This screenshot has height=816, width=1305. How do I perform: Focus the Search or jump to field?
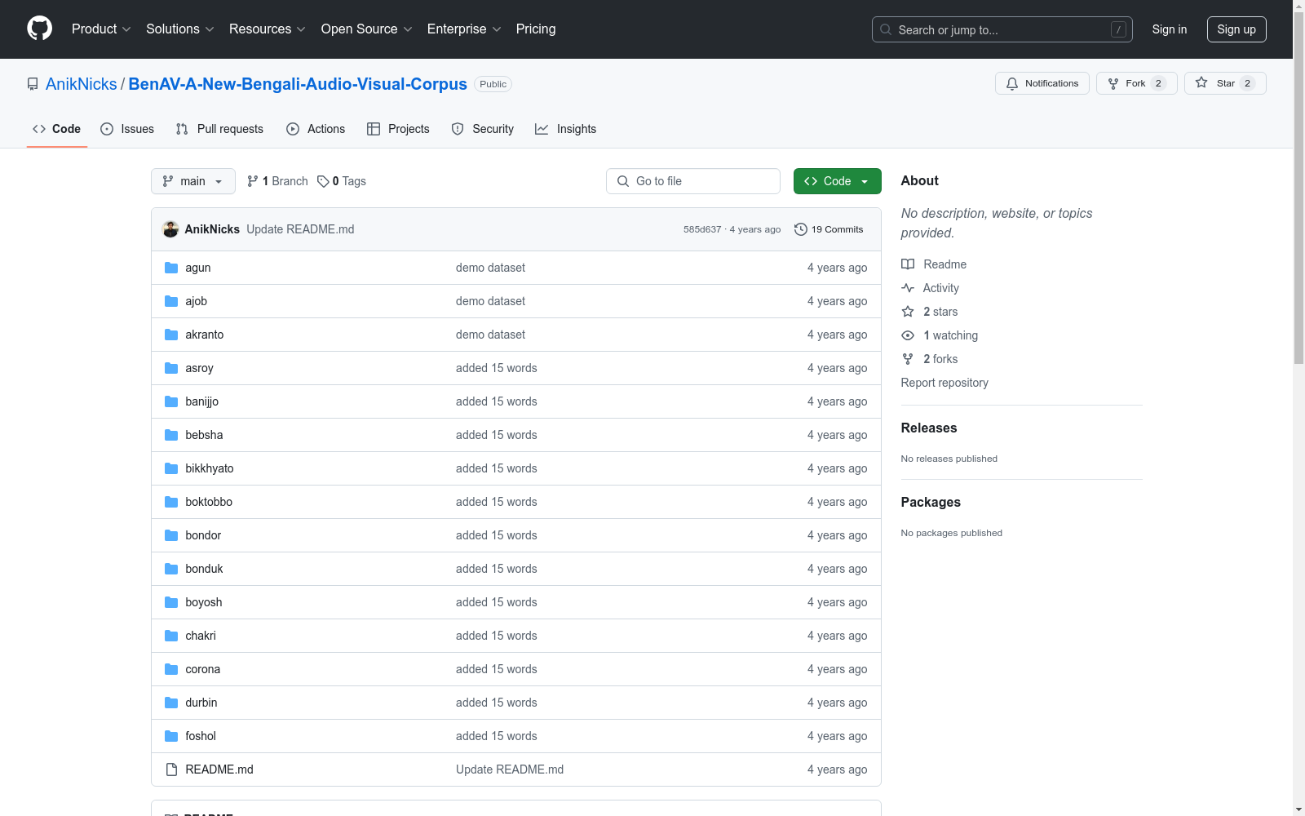[x=1002, y=29]
